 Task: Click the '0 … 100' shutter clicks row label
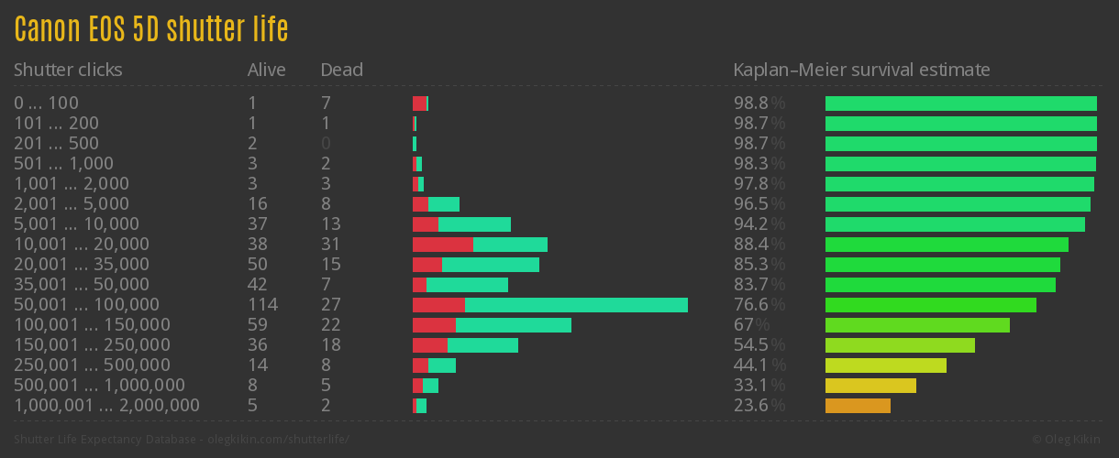pyautogui.click(x=46, y=104)
